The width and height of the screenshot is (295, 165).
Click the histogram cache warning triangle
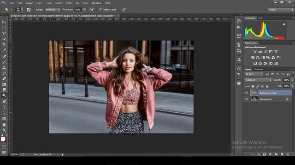coord(284,24)
